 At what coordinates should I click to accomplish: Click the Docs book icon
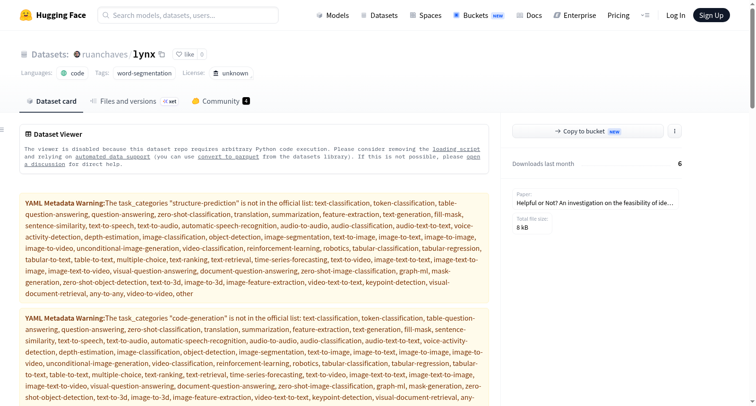coord(520,15)
